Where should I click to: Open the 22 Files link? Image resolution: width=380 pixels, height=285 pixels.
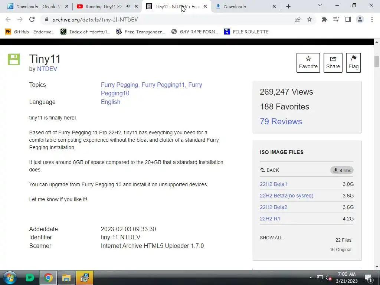pyautogui.click(x=343, y=240)
